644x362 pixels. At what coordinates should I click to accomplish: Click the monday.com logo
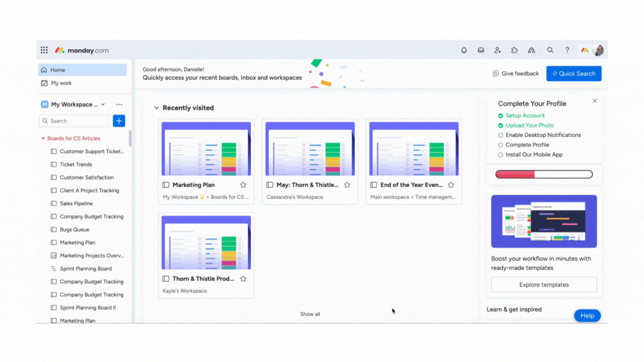(82, 50)
